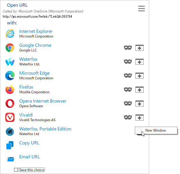Click the go.microsoft.com URL text

click(x=37, y=17)
